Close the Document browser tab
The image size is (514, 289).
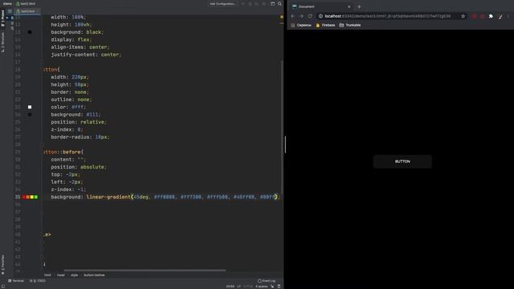(349, 6)
